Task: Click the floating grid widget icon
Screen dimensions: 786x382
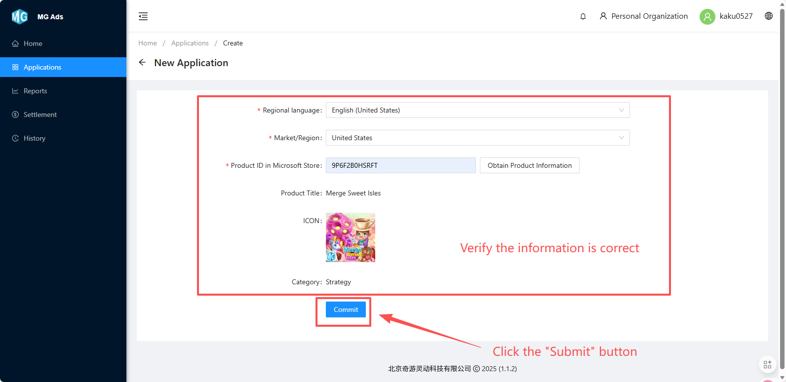Action: 767,365
